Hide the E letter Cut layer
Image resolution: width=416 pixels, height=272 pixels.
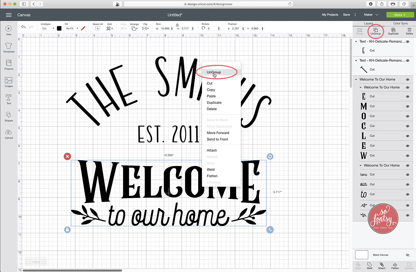pyautogui.click(x=408, y=96)
